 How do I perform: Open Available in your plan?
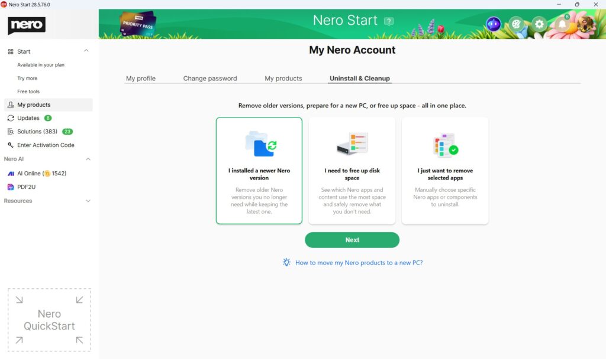41,65
